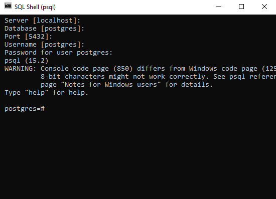Screen dimensions: 276x199
Task: Click the Password for user postgres line
Action: 58,53
